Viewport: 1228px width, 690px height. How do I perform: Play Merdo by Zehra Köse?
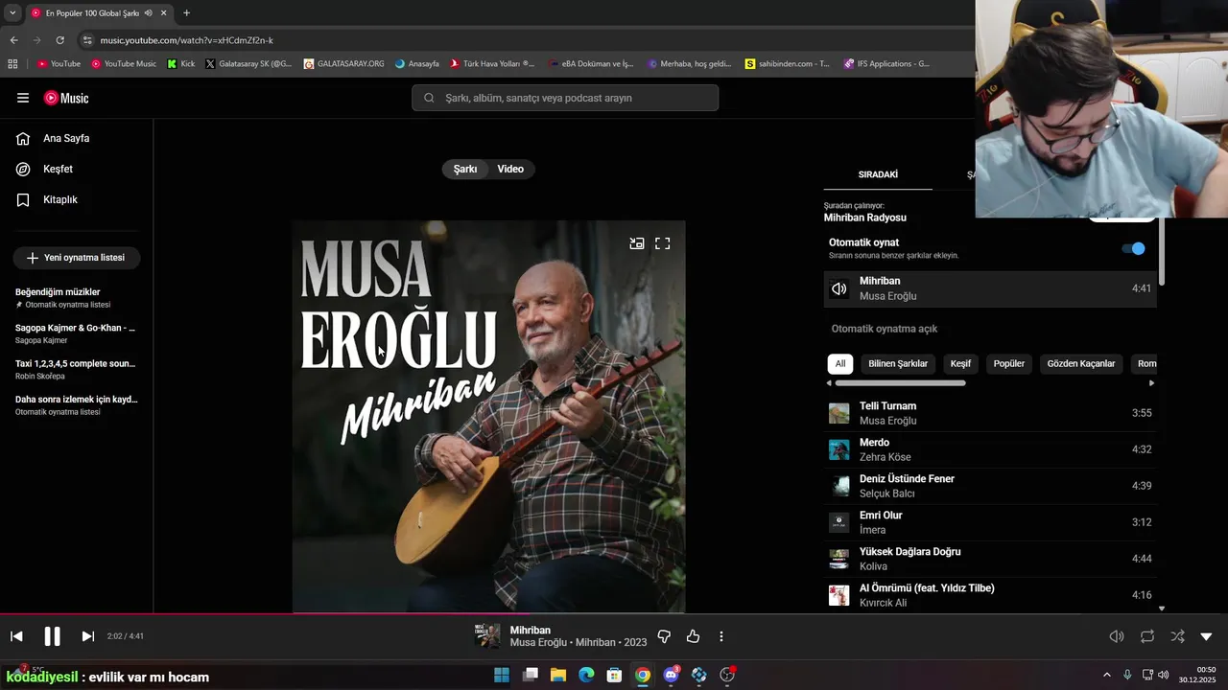pyautogui.click(x=990, y=449)
